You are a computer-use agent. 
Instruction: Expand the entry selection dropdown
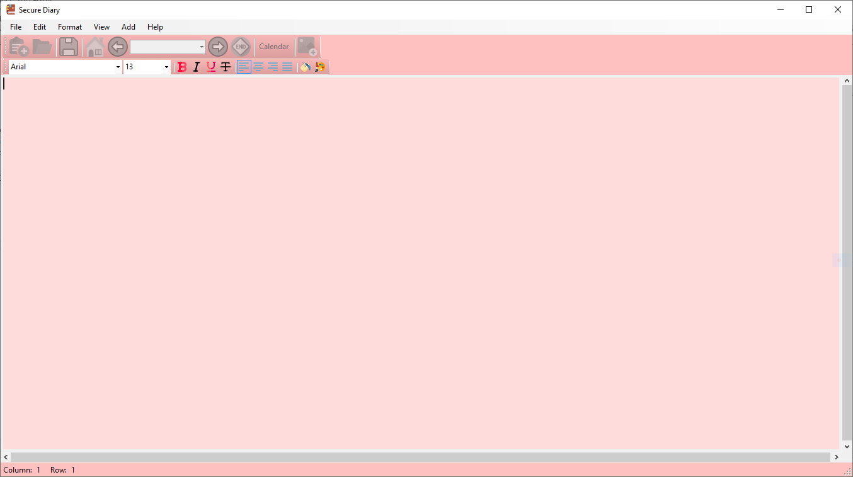click(x=202, y=47)
